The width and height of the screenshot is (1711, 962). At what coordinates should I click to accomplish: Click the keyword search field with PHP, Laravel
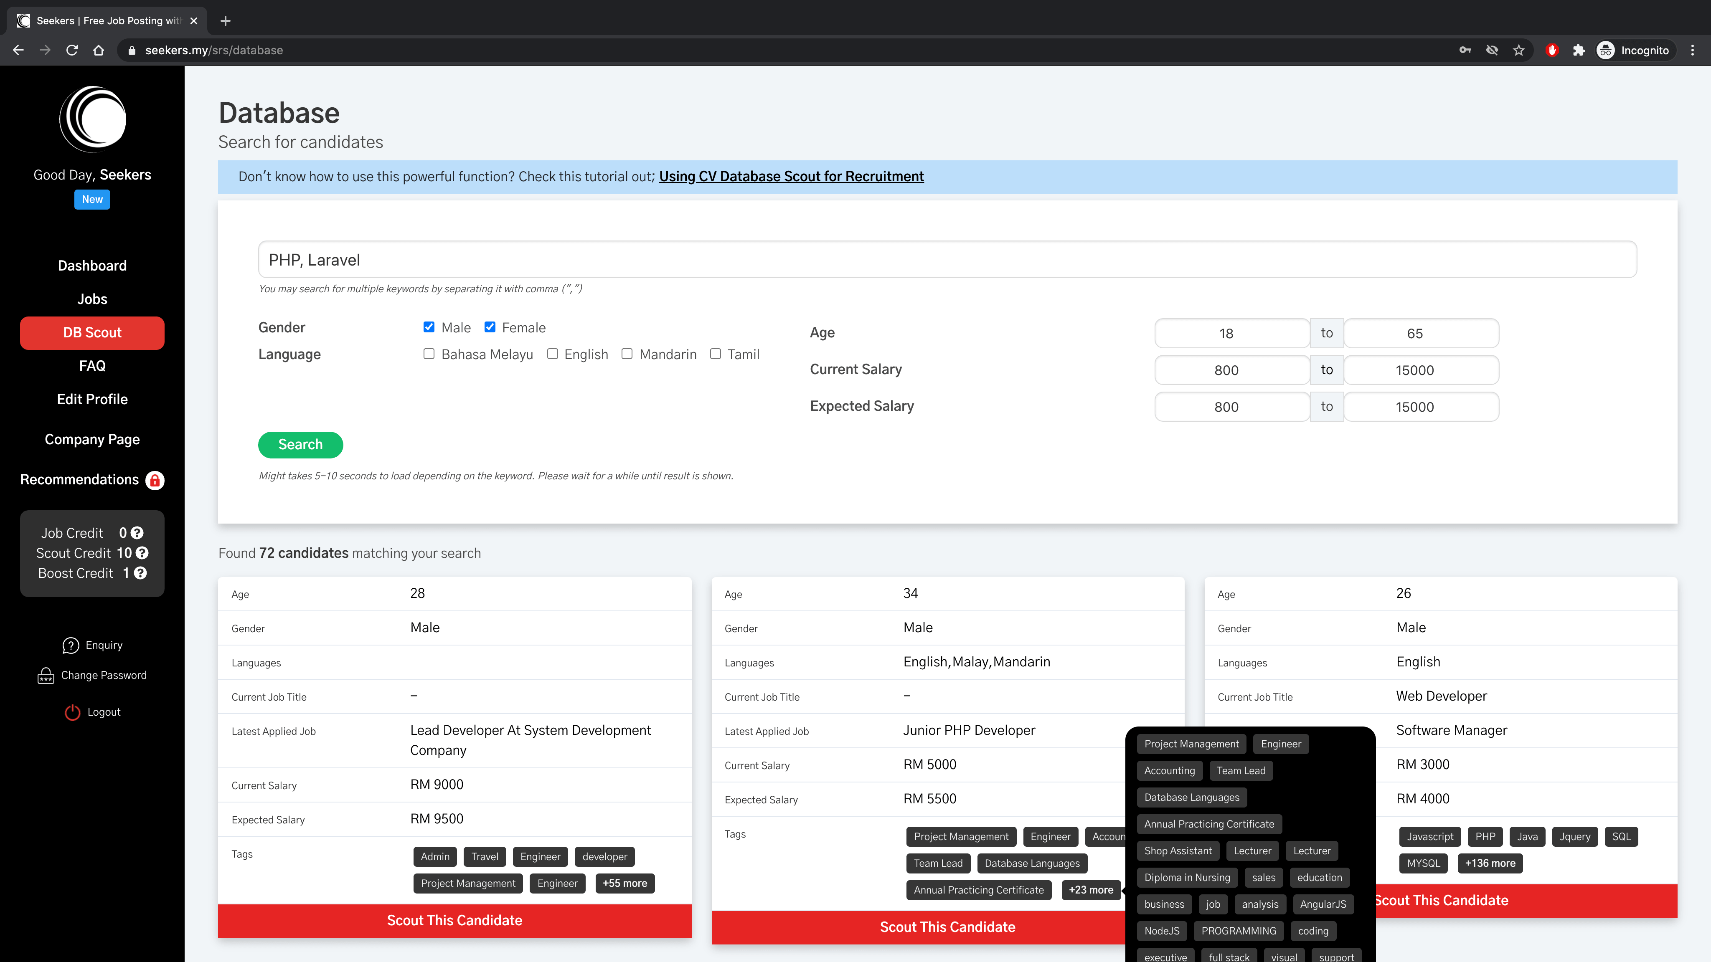(947, 260)
